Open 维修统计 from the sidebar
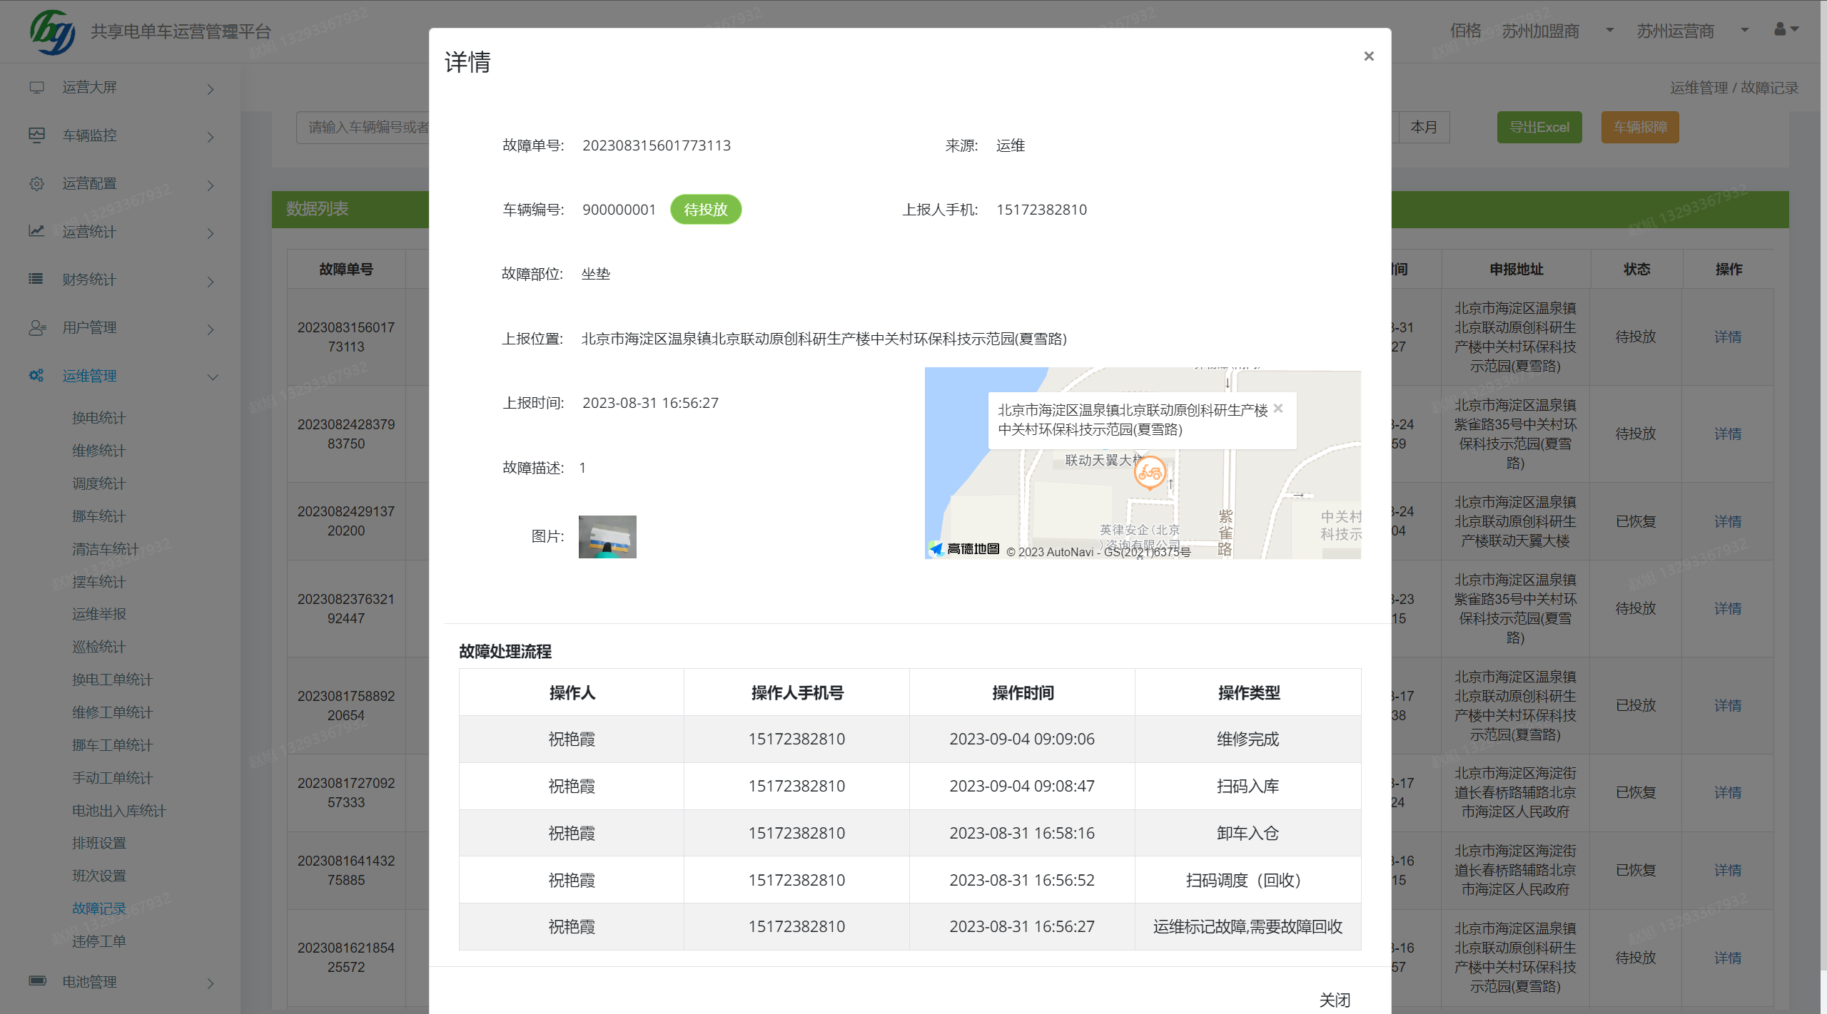 point(98,451)
